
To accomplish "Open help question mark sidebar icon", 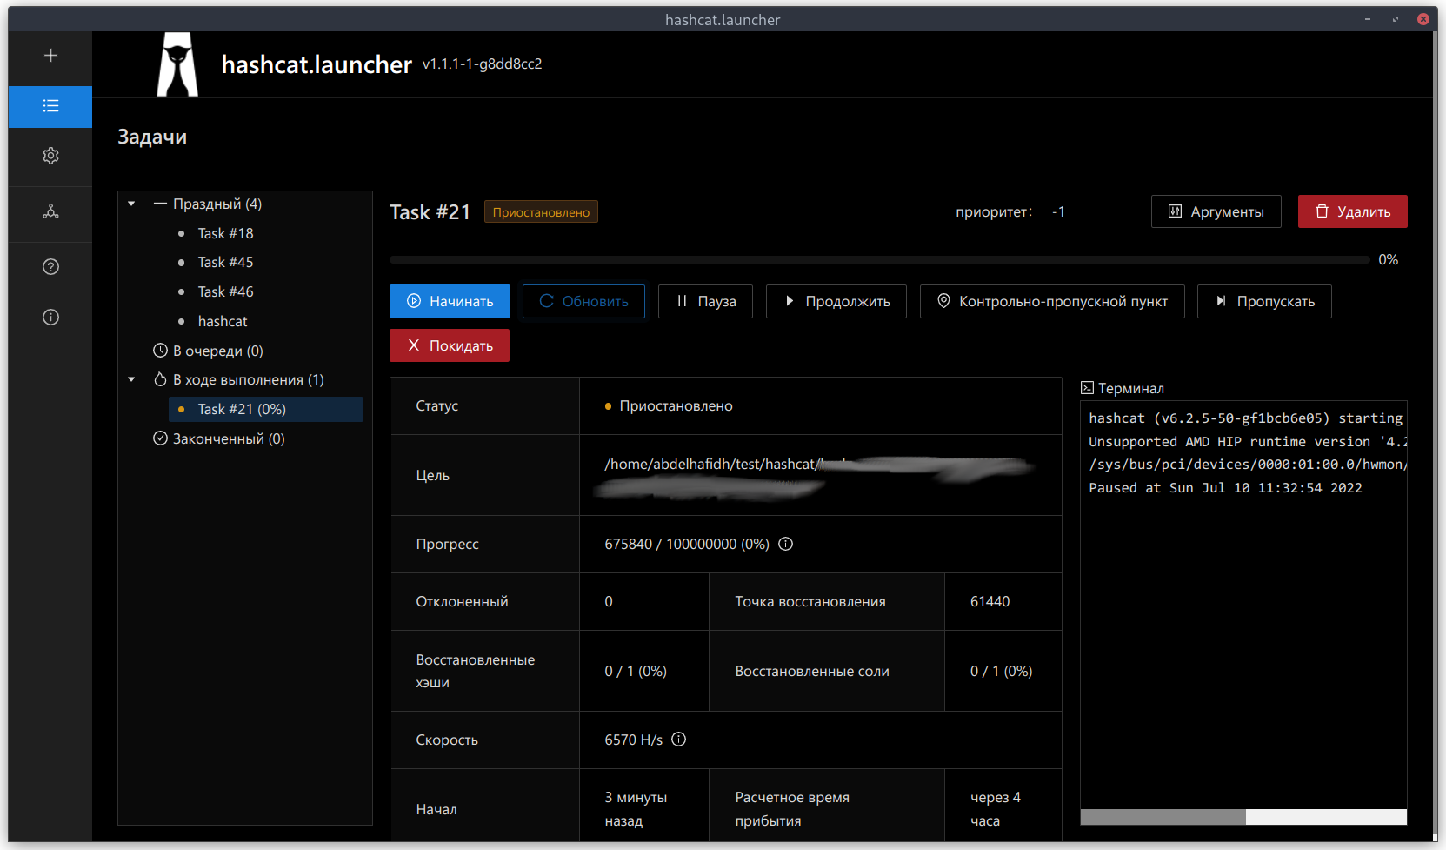I will pos(50,267).
